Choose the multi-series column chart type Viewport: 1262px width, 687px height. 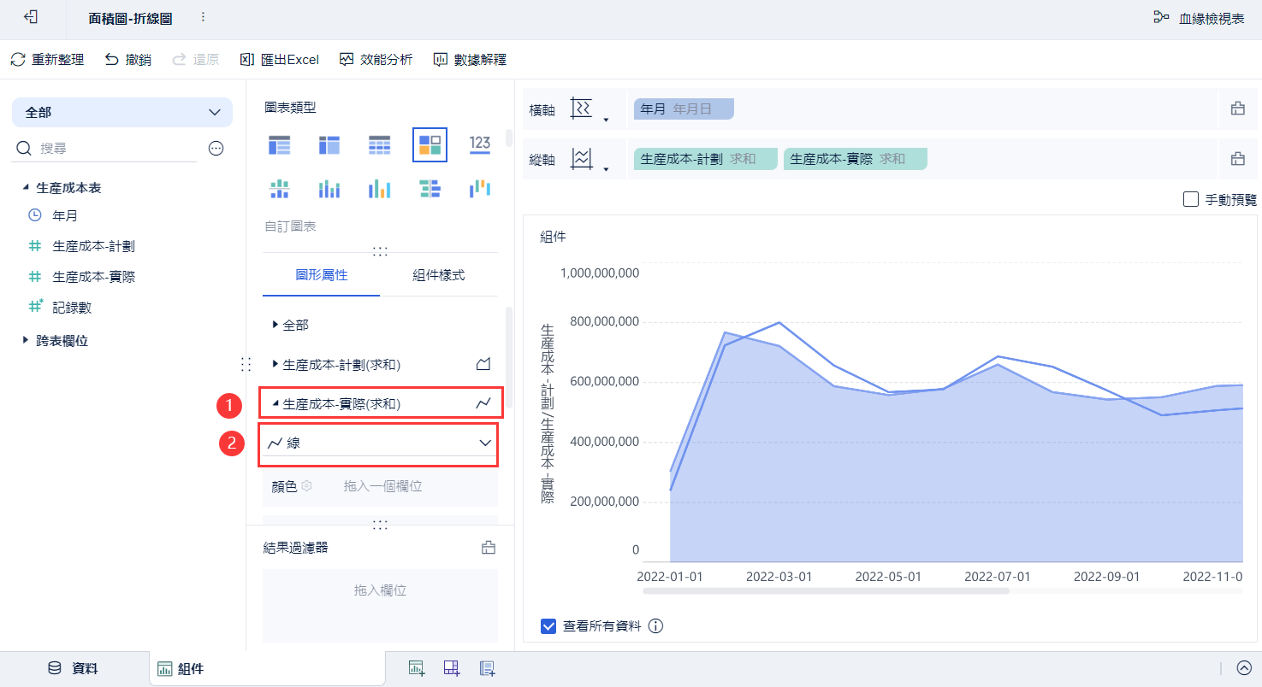[x=379, y=189]
